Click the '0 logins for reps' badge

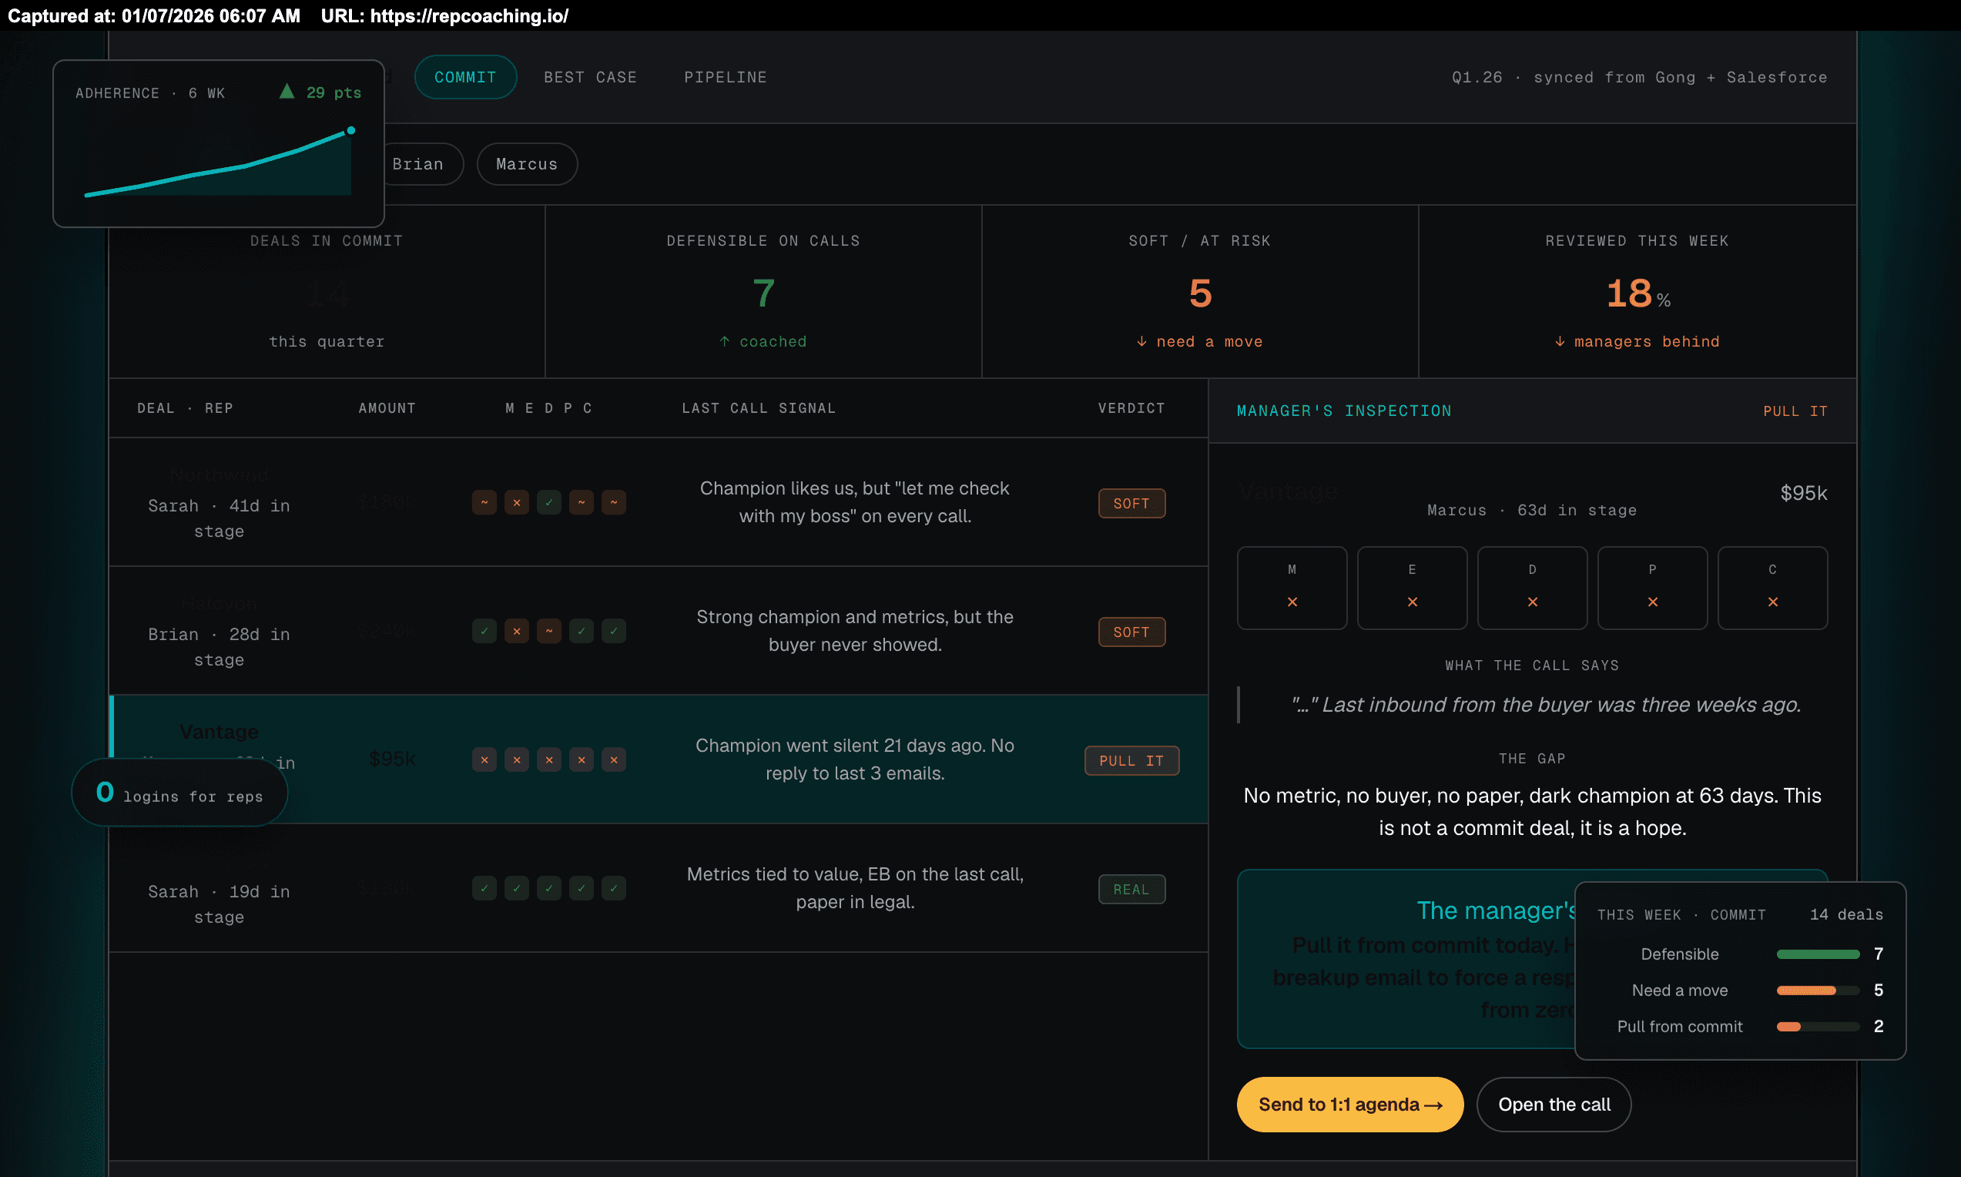179,793
